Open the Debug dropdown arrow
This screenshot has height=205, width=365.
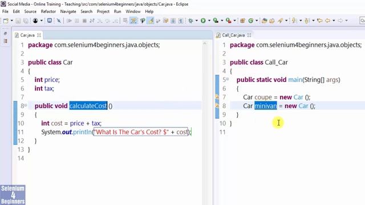point(197,20)
